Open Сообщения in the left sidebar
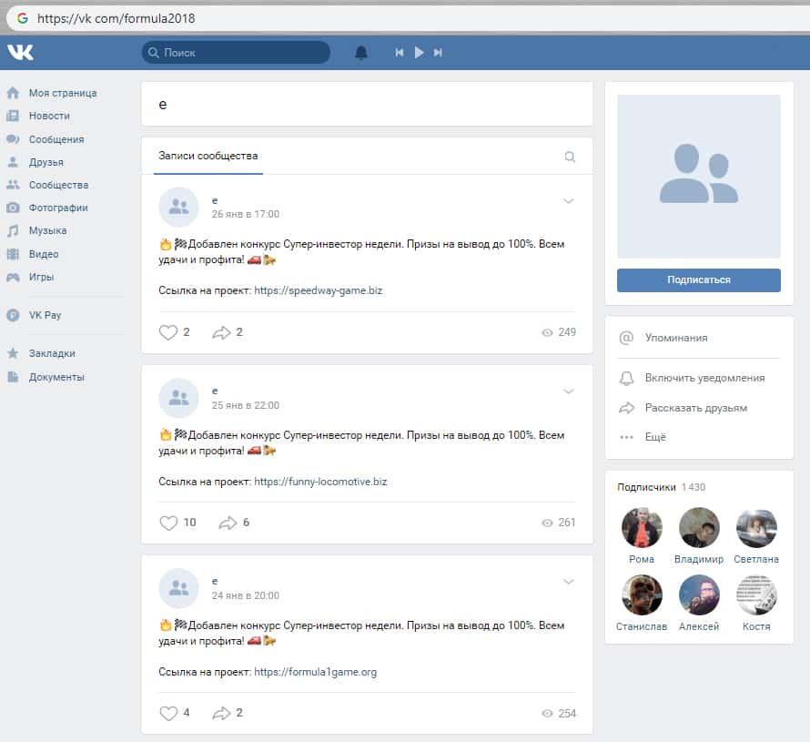 [56, 139]
